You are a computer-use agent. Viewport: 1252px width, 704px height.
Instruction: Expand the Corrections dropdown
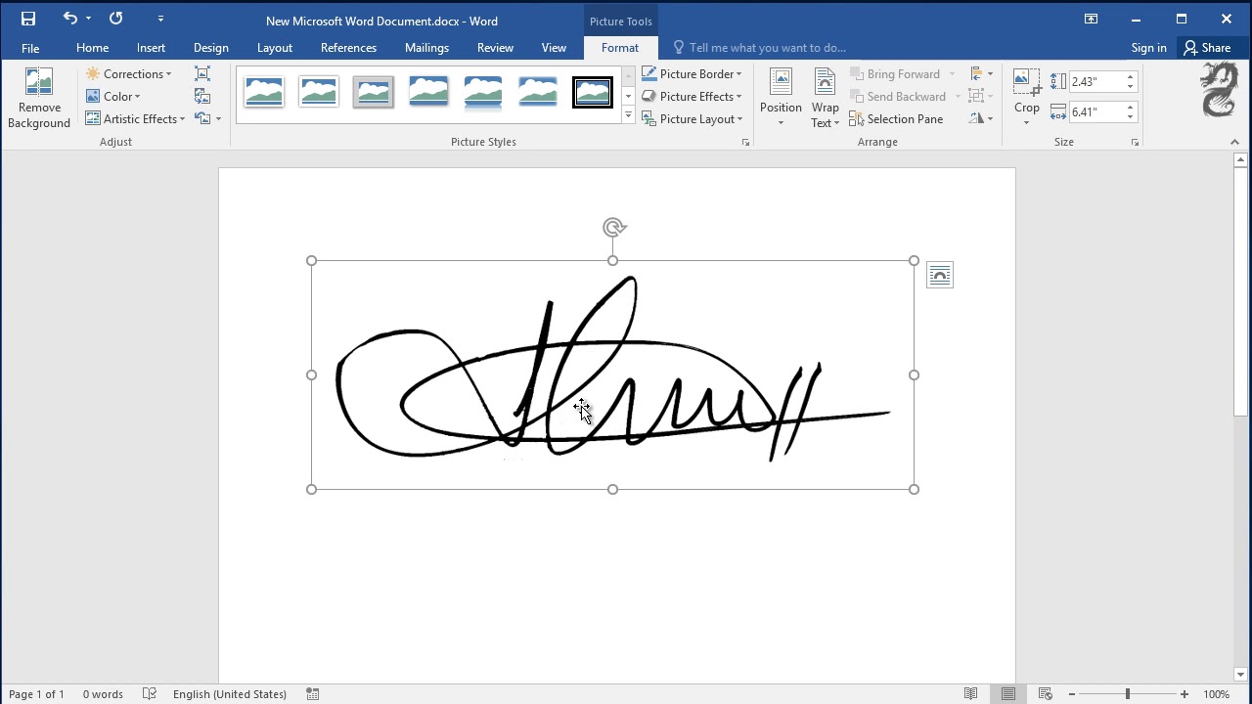tap(128, 74)
